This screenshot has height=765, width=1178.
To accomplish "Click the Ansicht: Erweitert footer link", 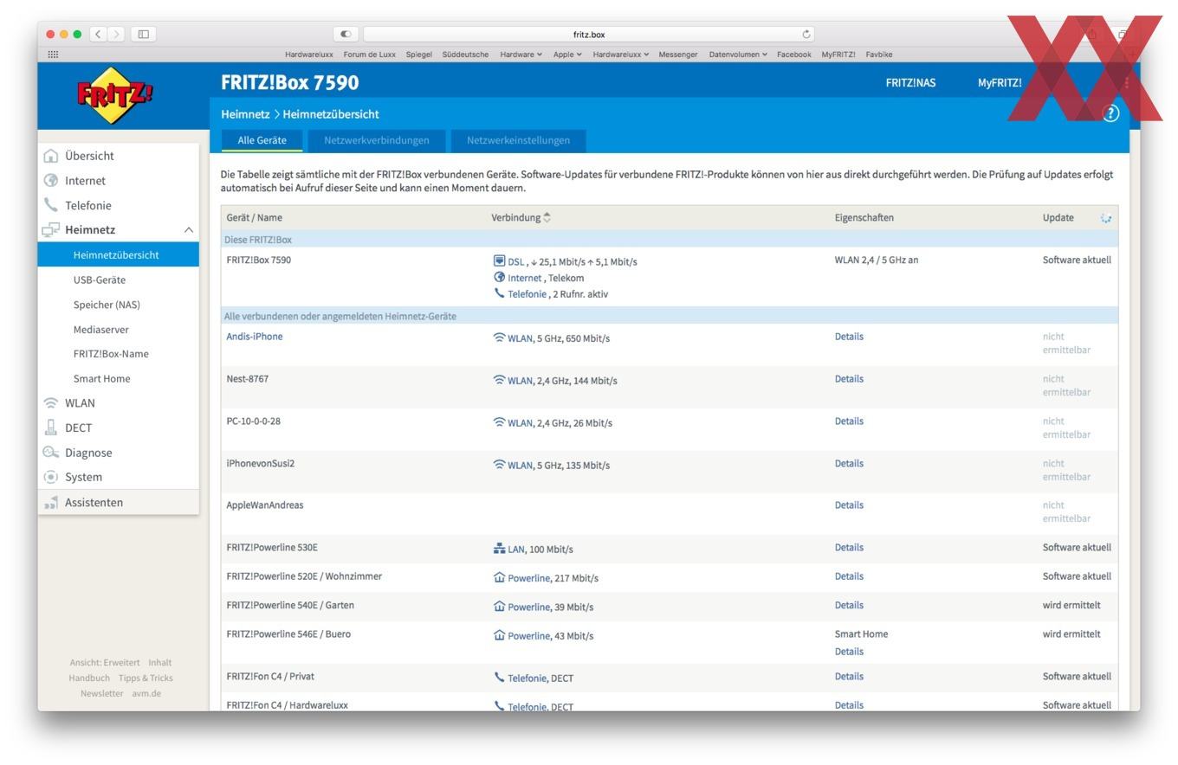I will 104,663.
